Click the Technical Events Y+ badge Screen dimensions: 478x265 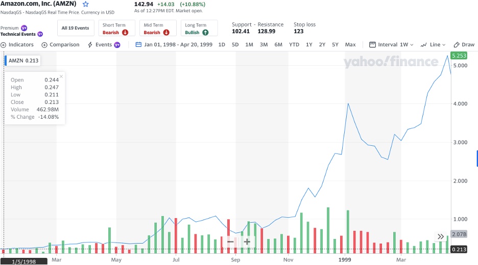point(40,34)
